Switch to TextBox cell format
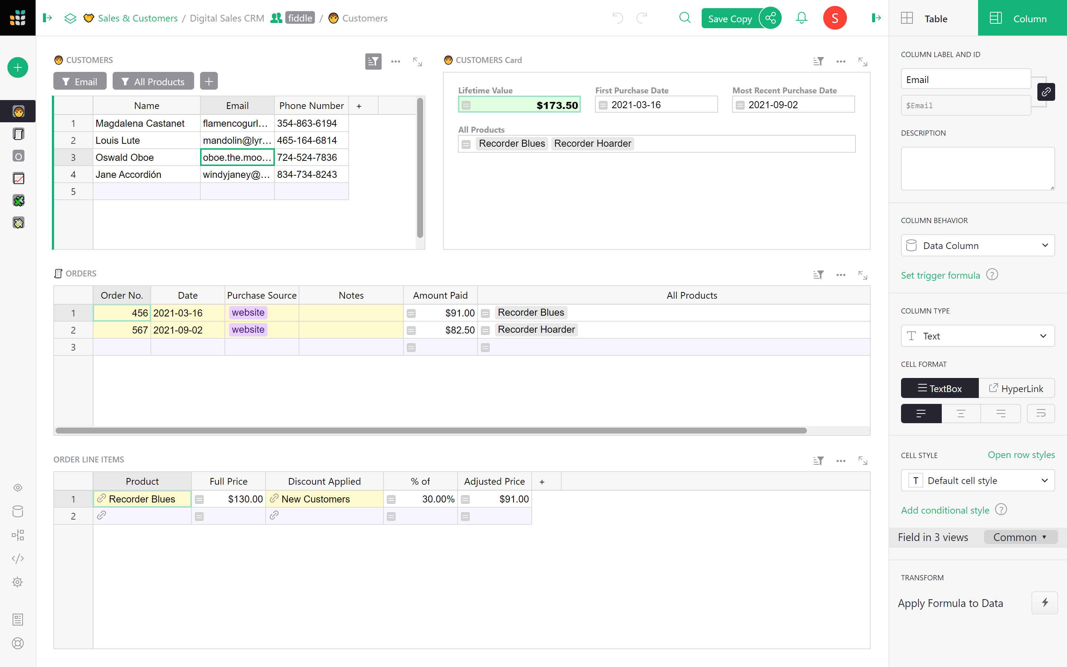 (x=940, y=388)
